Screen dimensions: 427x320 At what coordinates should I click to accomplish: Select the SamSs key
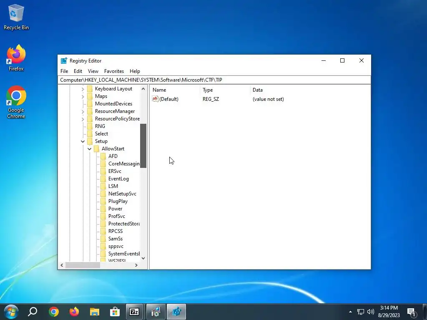click(x=116, y=239)
